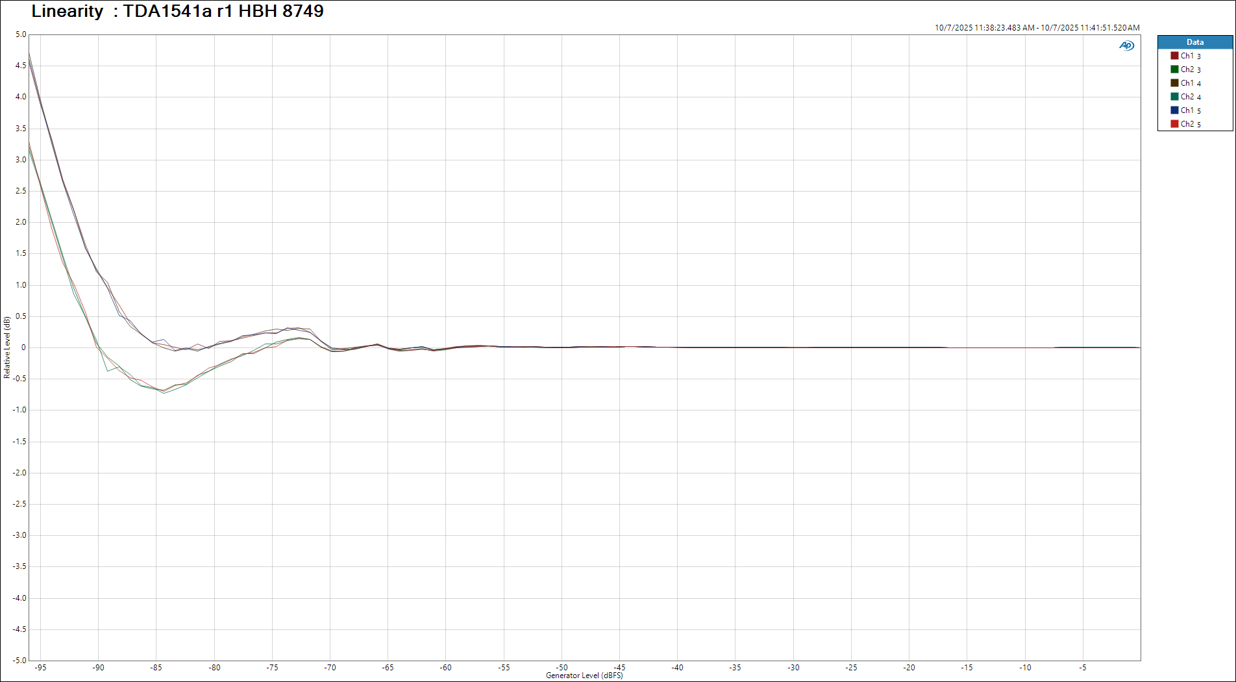Image resolution: width=1236 pixels, height=682 pixels.
Task: Click the Relative Level (dB) axis title
Action: point(7,347)
